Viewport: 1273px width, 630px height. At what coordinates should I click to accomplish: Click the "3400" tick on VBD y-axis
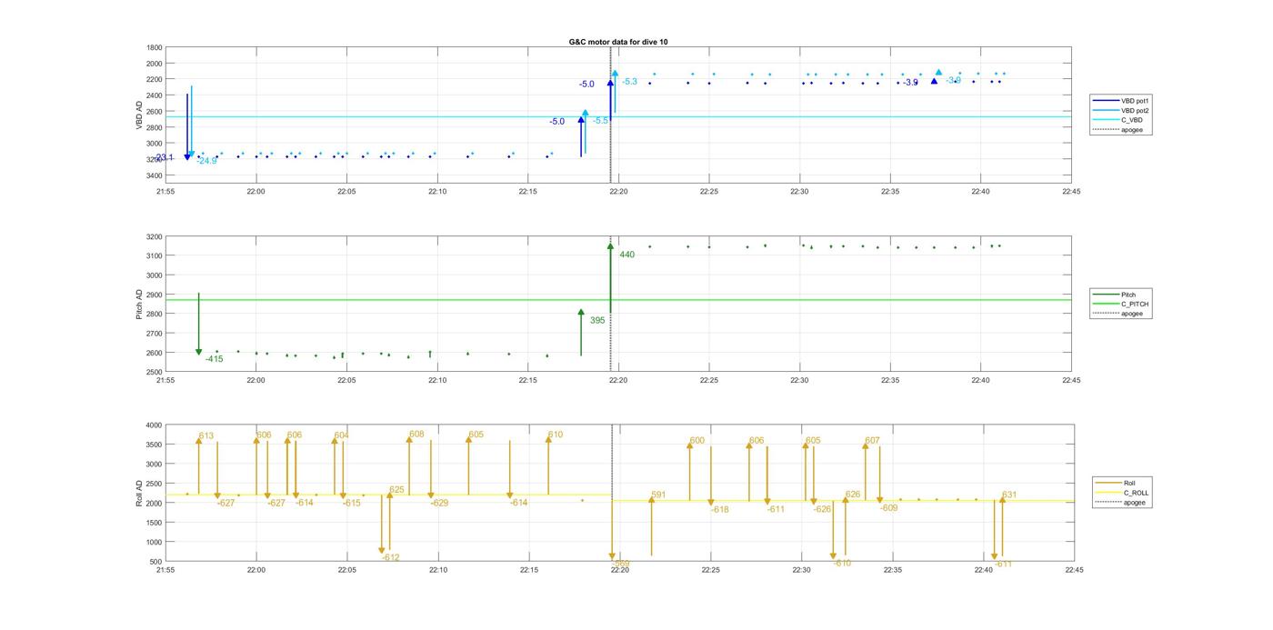[x=155, y=175]
